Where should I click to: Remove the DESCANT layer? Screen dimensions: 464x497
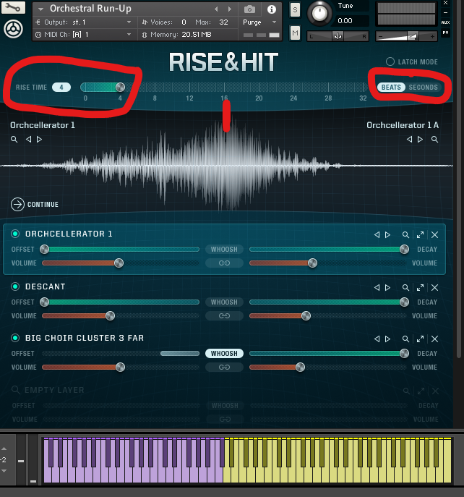pyautogui.click(x=435, y=287)
